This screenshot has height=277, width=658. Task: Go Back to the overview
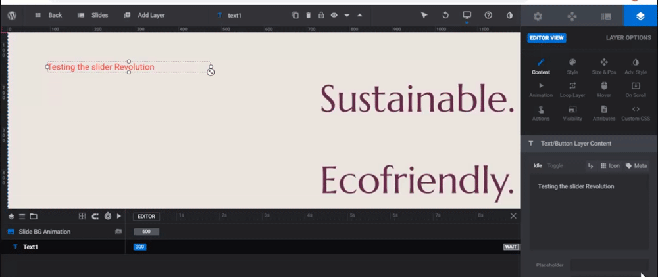(x=49, y=16)
